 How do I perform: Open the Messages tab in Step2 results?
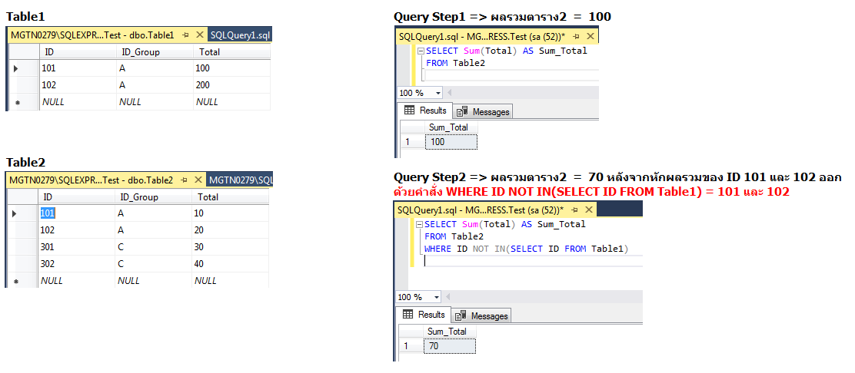pyautogui.click(x=483, y=316)
